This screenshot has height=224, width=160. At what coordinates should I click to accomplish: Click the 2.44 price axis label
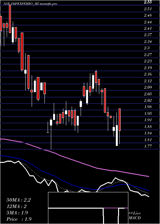(148, 22)
